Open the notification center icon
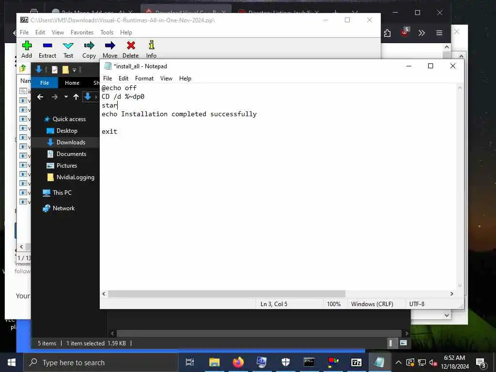 coord(480,363)
